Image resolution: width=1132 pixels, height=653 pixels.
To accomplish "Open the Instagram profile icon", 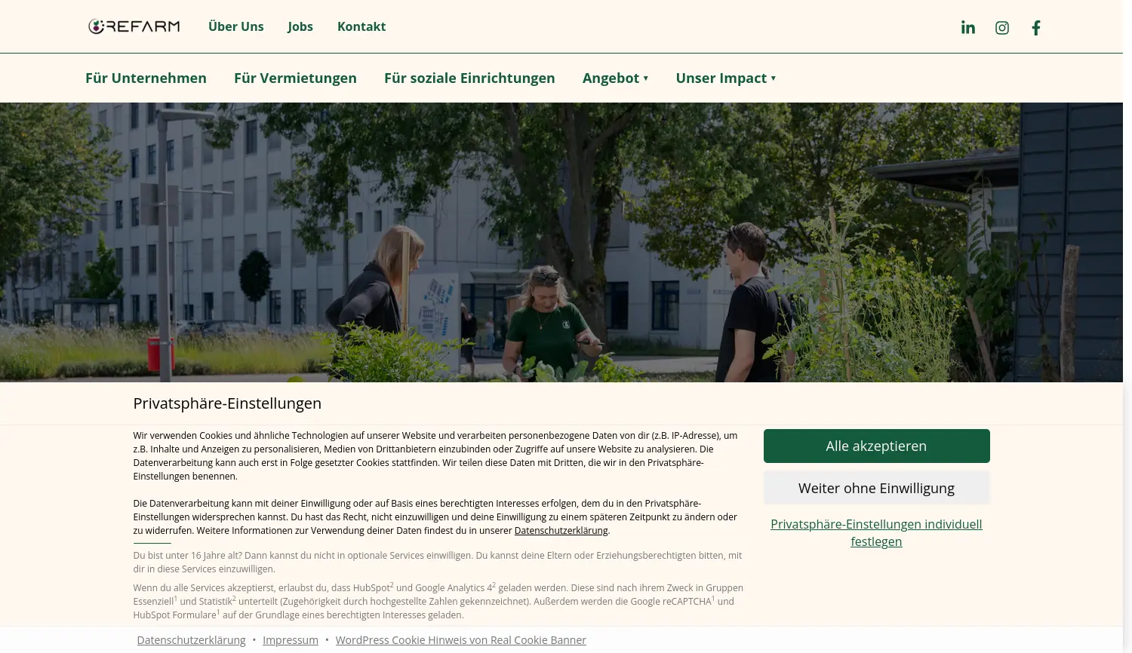I will coord(1001,27).
